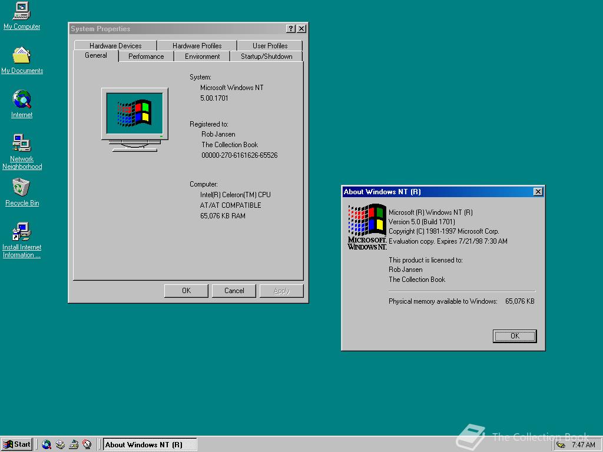603x452 pixels.
Task: Switch to the Performance tab
Action: click(x=146, y=56)
